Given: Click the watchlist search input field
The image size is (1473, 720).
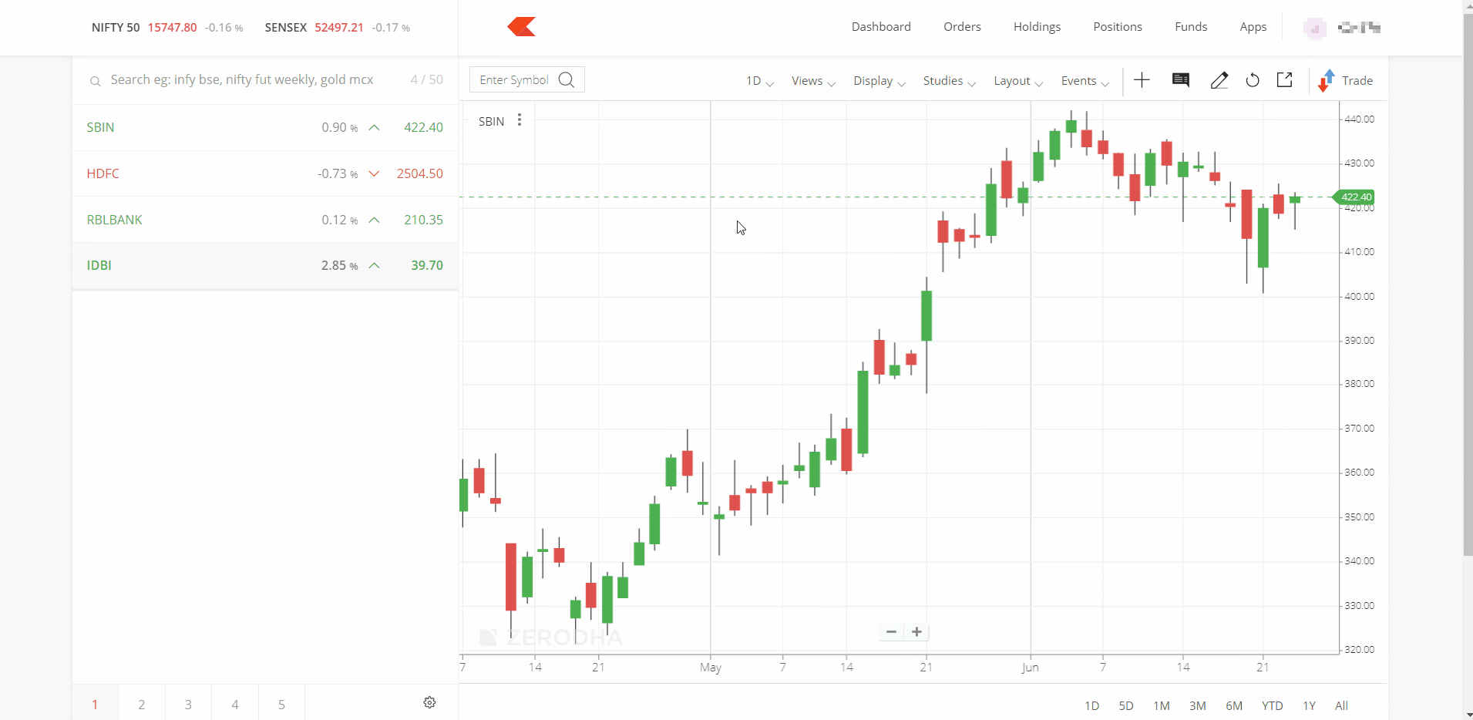Looking at the screenshot, I should coord(254,80).
